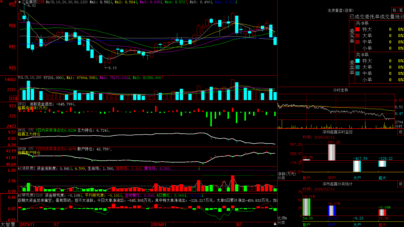Click the AI活跃度2 indicator name
The height and width of the screenshot is (227, 404).
click(x=27, y=168)
